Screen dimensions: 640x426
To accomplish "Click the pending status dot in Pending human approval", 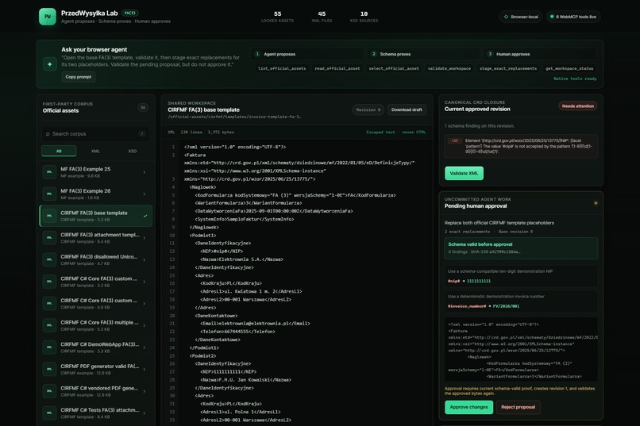I will pyautogui.click(x=596, y=203).
